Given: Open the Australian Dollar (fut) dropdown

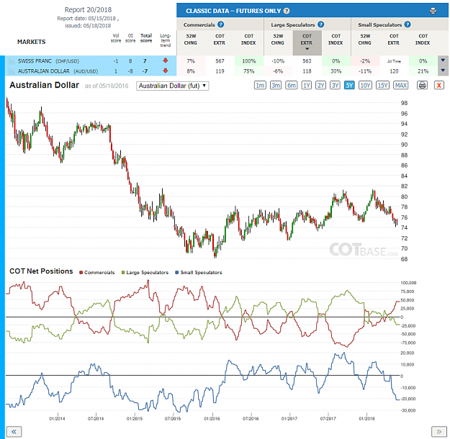Looking at the screenshot, I should [173, 86].
